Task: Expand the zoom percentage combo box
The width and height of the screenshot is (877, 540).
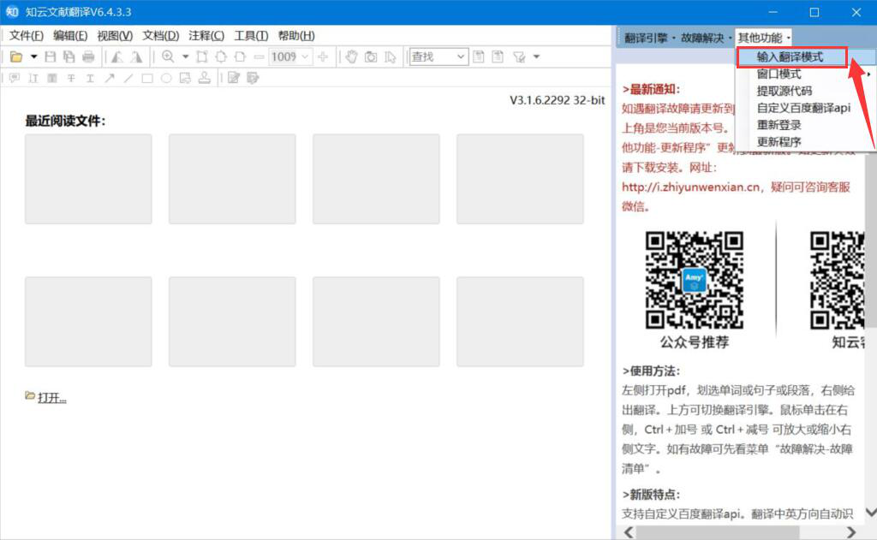Action: click(x=306, y=56)
